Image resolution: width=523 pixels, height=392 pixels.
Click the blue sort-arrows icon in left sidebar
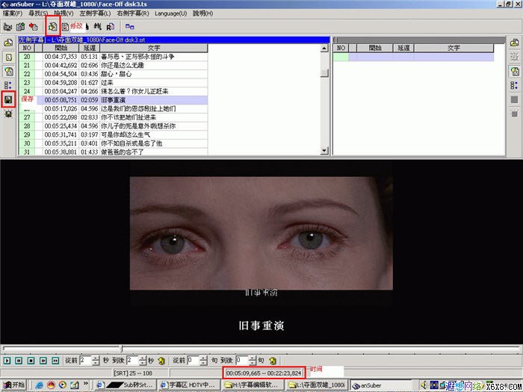pos(9,85)
